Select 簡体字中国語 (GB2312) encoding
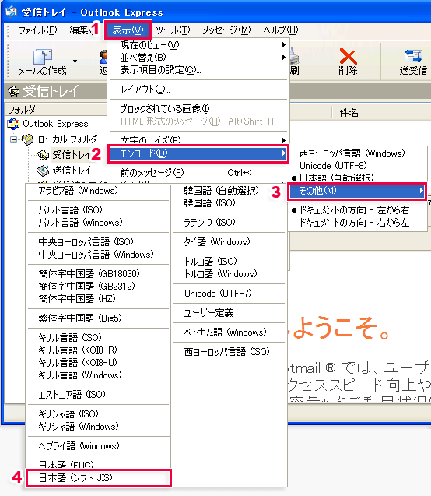 click(99, 287)
